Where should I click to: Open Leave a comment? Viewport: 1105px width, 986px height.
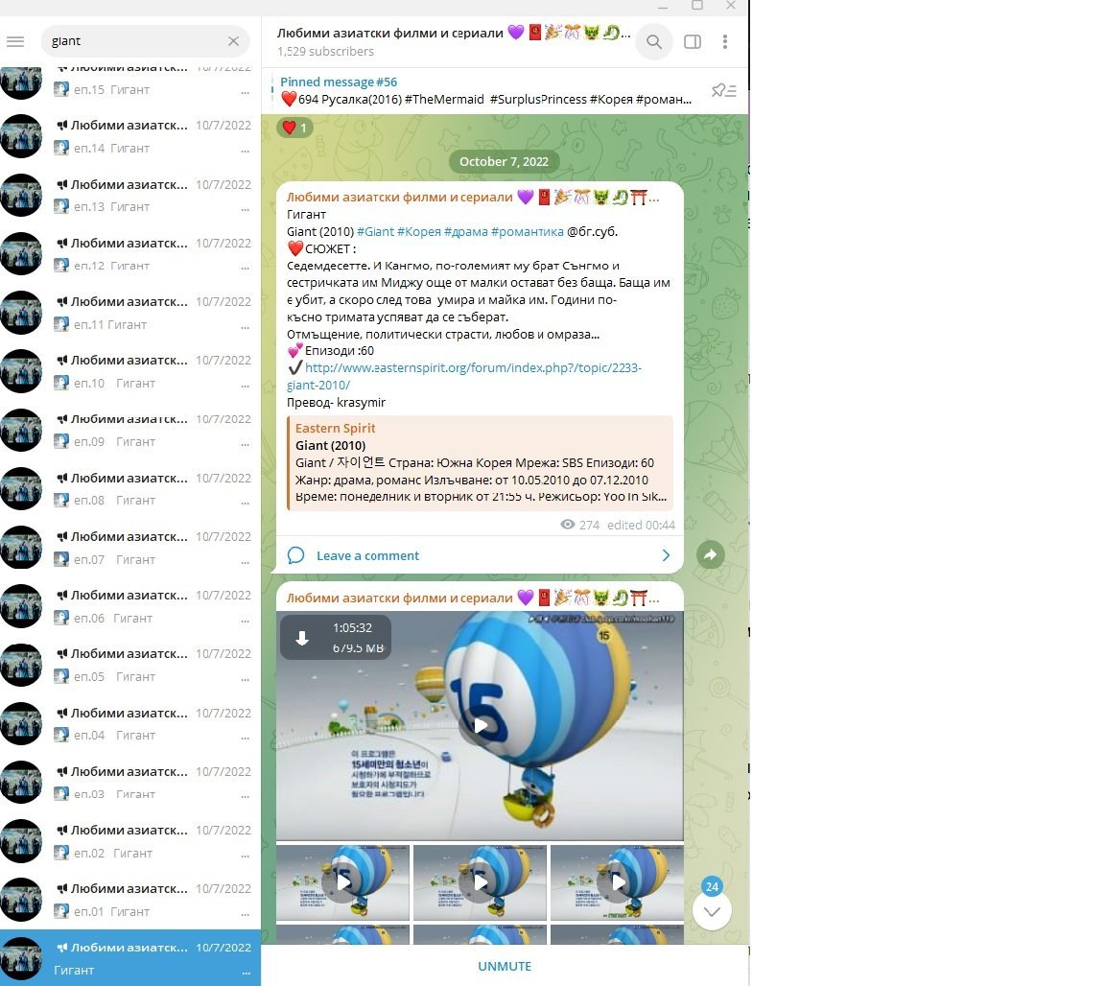pyautogui.click(x=367, y=555)
